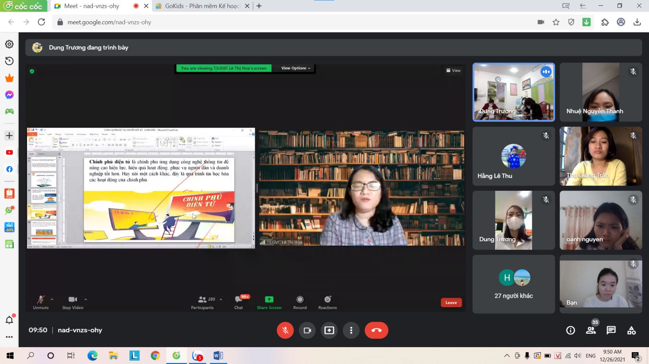This screenshot has height=364, width=649.
Task: Open the 27 người khác participant tile
Action: click(x=513, y=284)
